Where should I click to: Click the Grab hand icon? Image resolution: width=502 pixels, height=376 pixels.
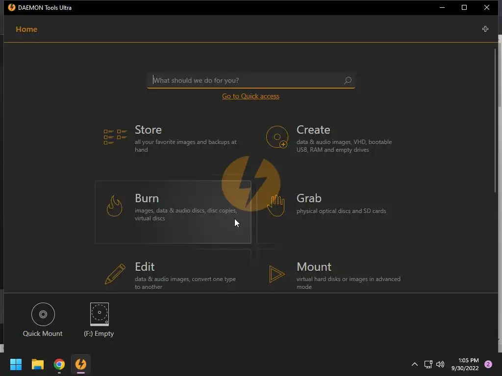276,206
